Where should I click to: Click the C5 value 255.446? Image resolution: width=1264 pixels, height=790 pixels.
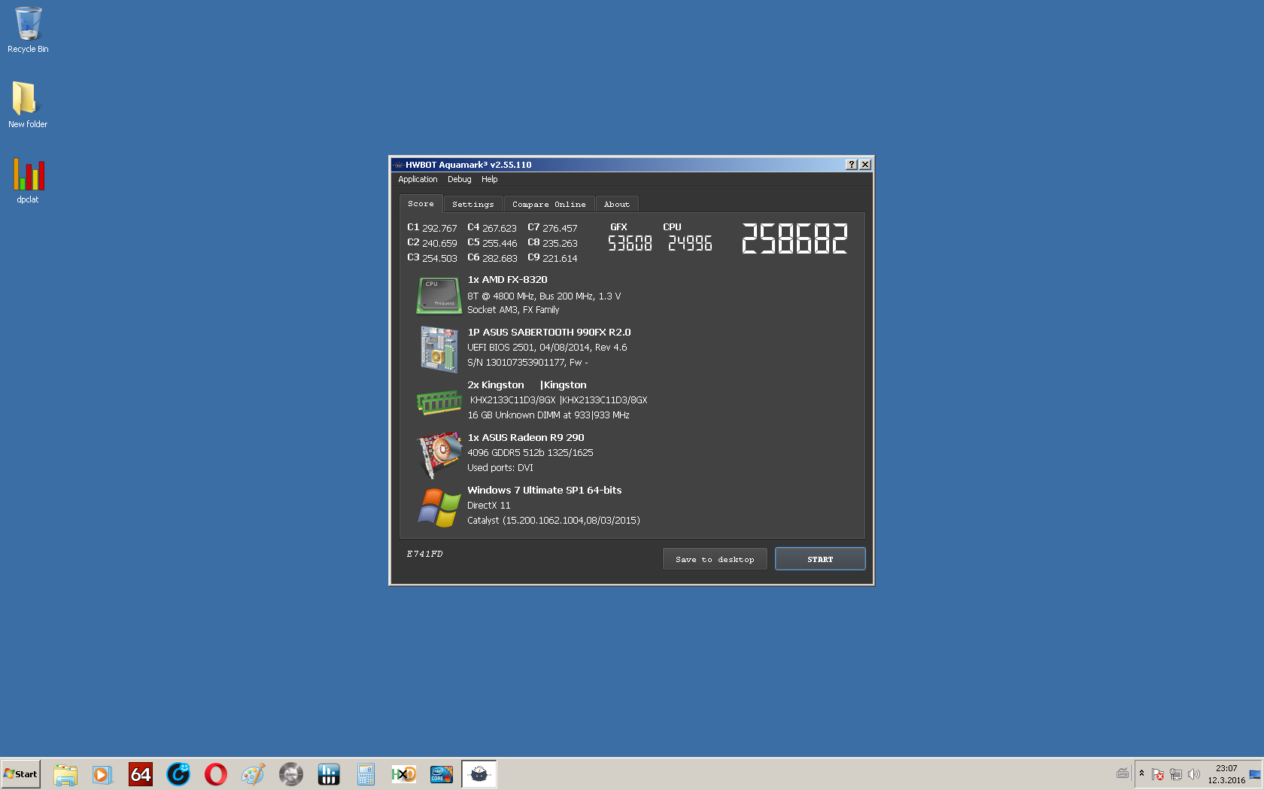point(500,243)
